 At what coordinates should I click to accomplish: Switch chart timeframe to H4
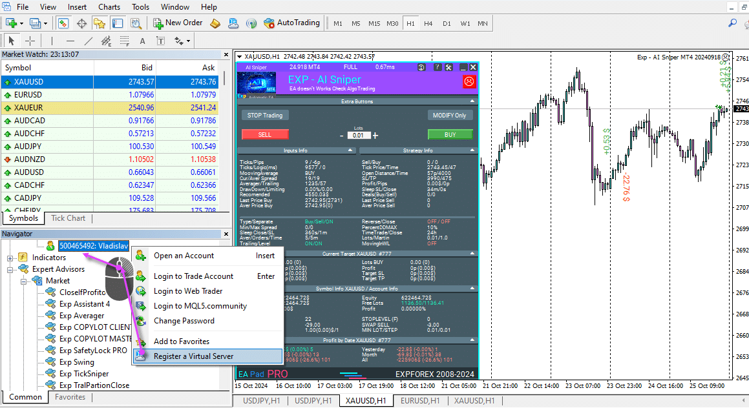coord(428,23)
